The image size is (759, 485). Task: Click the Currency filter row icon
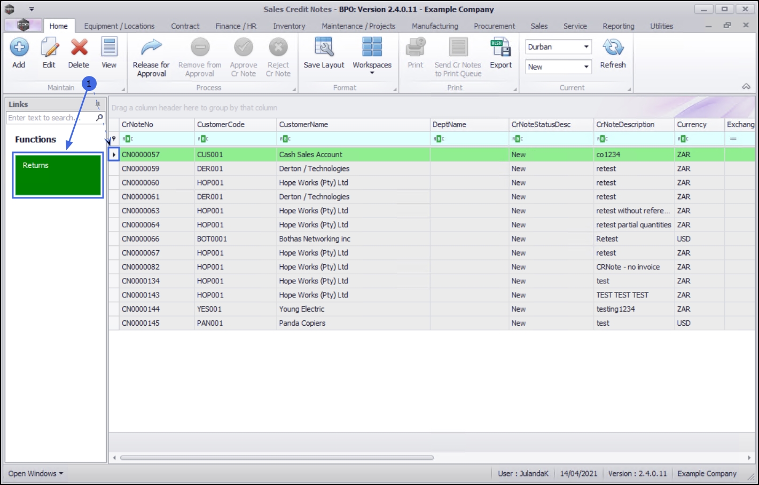tap(683, 139)
